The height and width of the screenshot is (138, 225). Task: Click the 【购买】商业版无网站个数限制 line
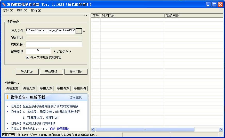33,123
